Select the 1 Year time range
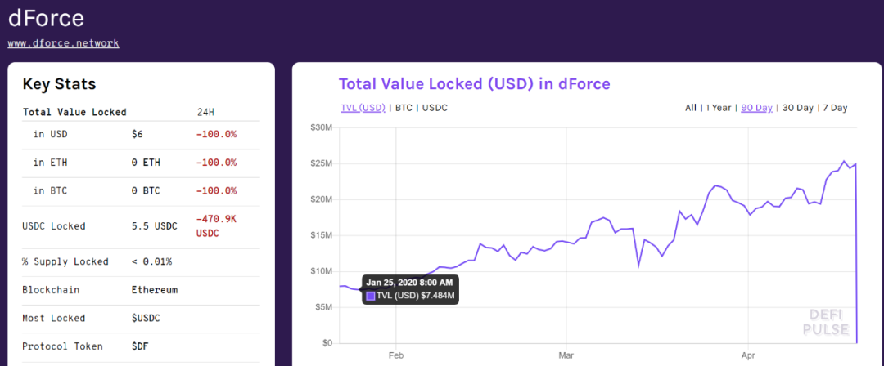Viewport: 884px width, 366px height. pyautogui.click(x=719, y=108)
